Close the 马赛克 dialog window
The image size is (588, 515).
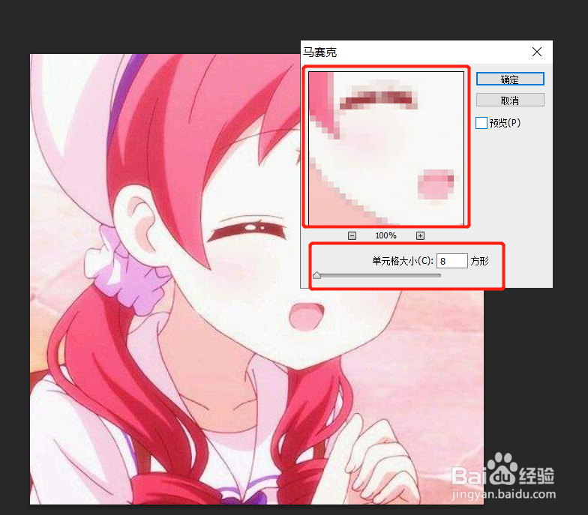pos(537,52)
